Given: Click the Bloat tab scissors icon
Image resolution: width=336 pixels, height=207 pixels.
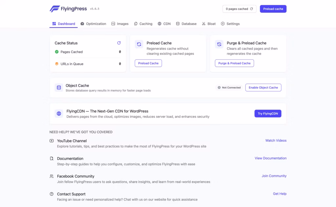Looking at the screenshot, I should tap(203, 24).
